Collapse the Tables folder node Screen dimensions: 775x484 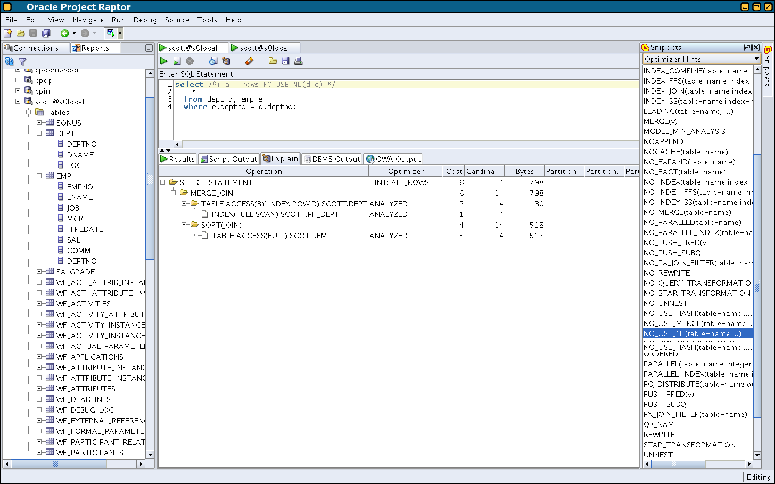click(28, 112)
